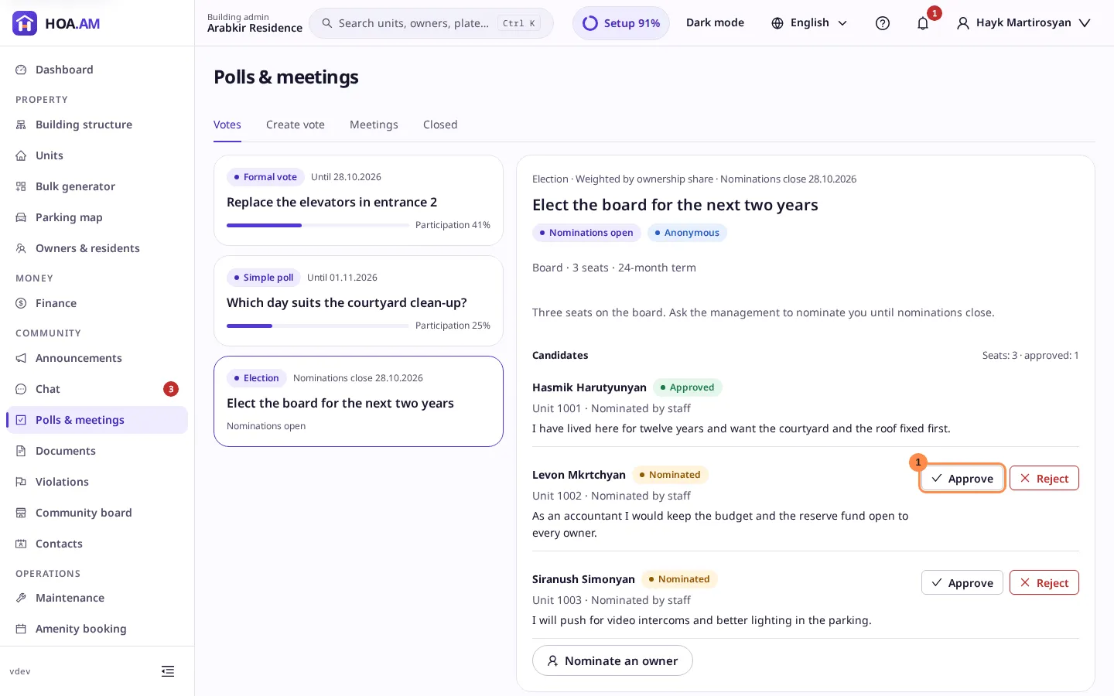Open the Maintenance page
The image size is (1114, 696).
[x=97, y=598]
